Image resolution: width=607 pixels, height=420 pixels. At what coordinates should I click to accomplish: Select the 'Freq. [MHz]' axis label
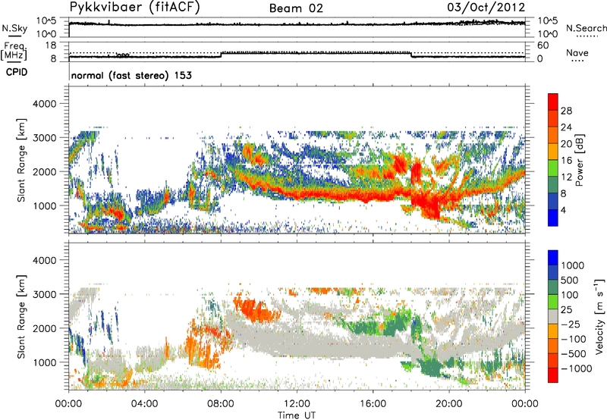coord(14,51)
